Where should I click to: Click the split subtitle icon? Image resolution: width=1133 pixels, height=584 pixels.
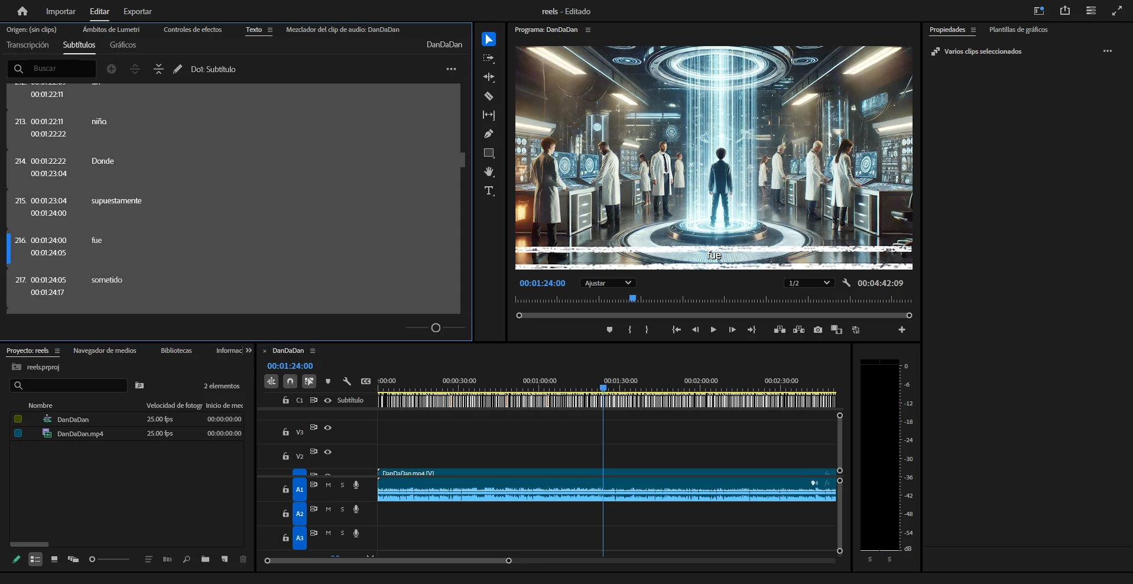(x=135, y=69)
